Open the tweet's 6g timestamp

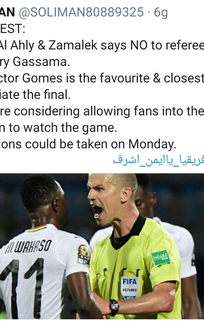click(161, 13)
